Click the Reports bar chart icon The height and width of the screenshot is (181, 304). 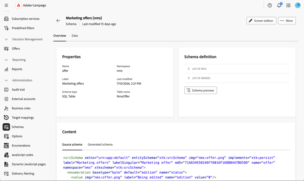(6, 69)
